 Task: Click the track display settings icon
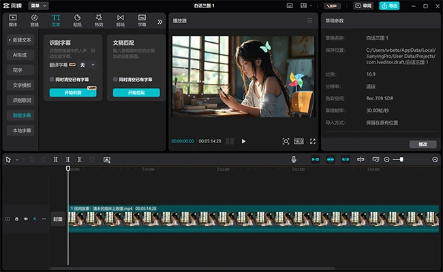point(376,160)
